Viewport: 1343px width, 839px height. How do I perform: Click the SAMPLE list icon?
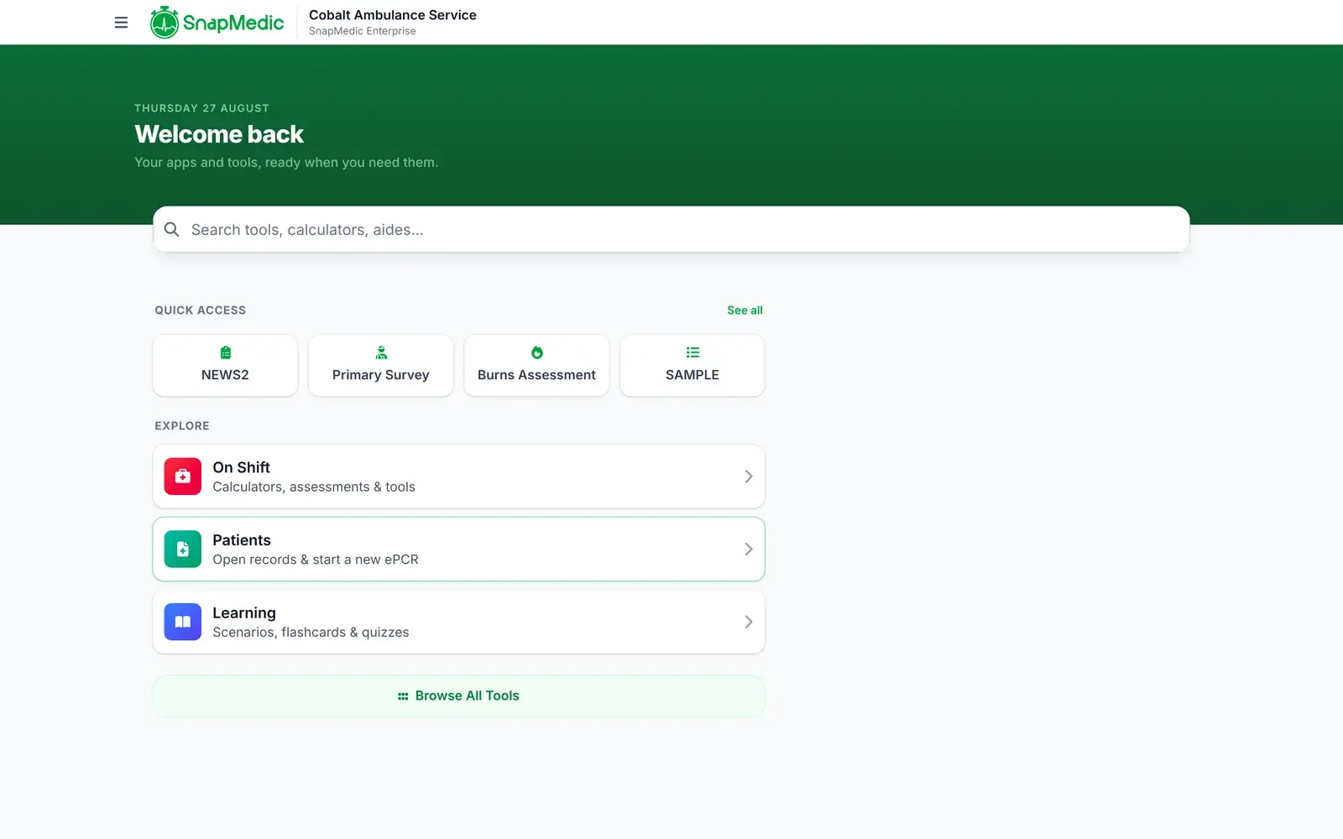[692, 352]
